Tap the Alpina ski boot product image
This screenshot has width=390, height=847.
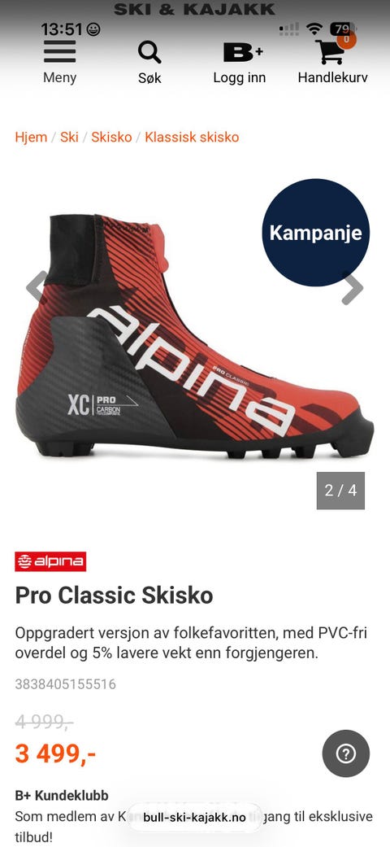(195, 335)
